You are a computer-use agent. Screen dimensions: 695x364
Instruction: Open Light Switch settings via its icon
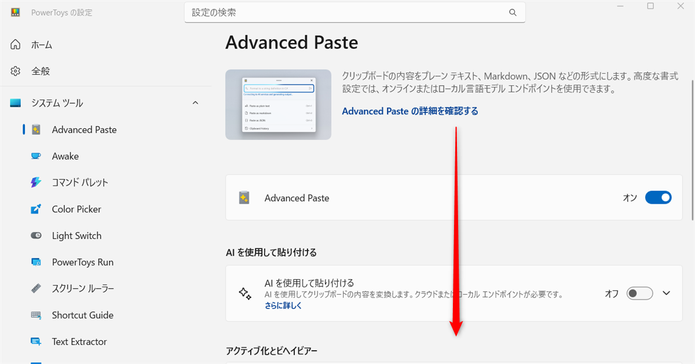[35, 236]
